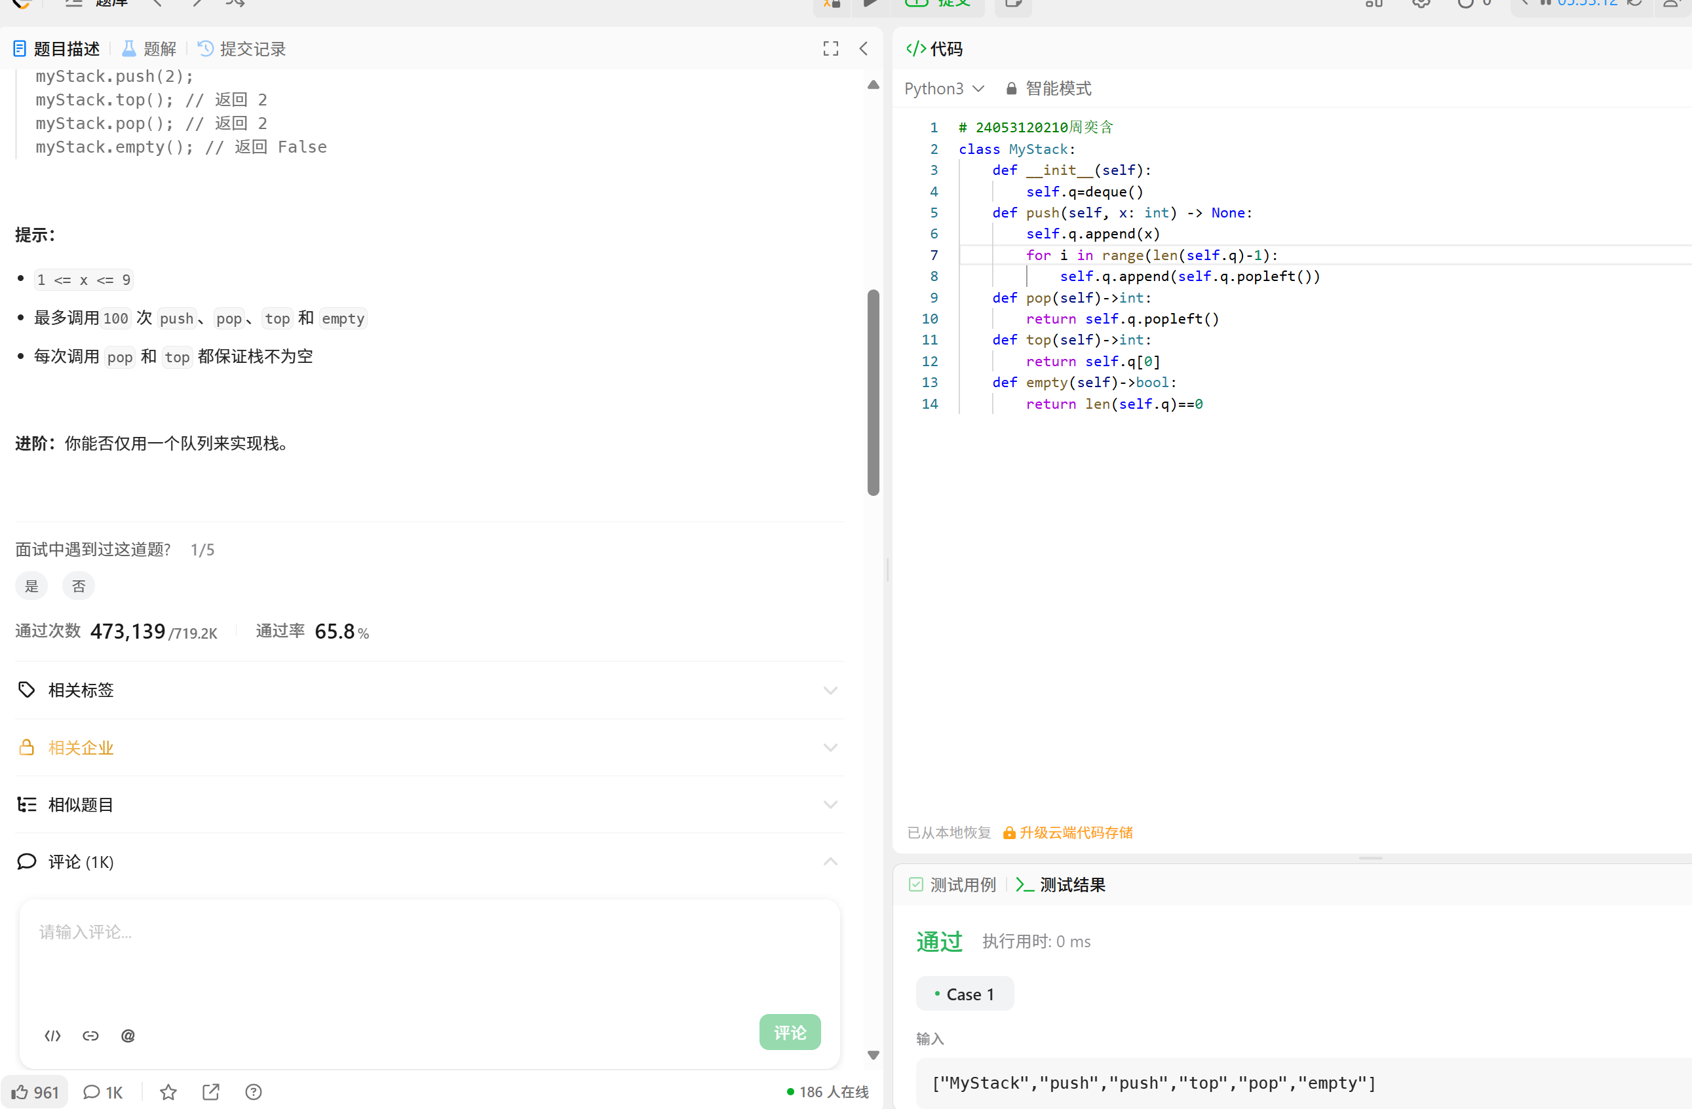The height and width of the screenshot is (1109, 1692).
Task: Click the share external link icon
Action: (x=210, y=1091)
